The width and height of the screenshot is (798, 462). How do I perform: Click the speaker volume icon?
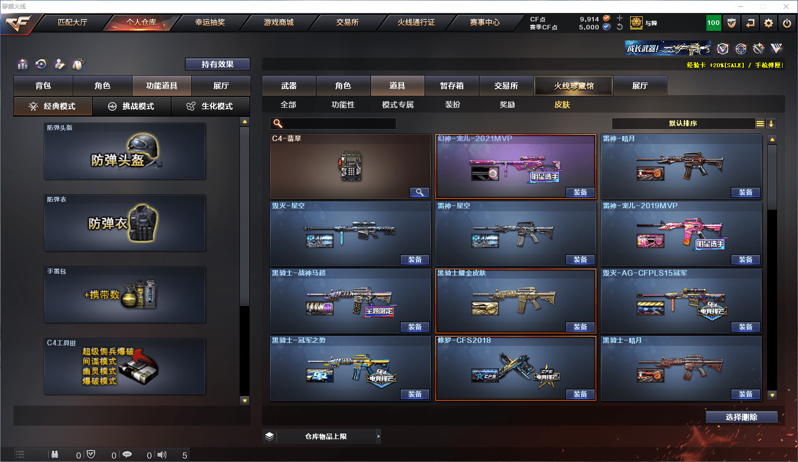coord(162,455)
